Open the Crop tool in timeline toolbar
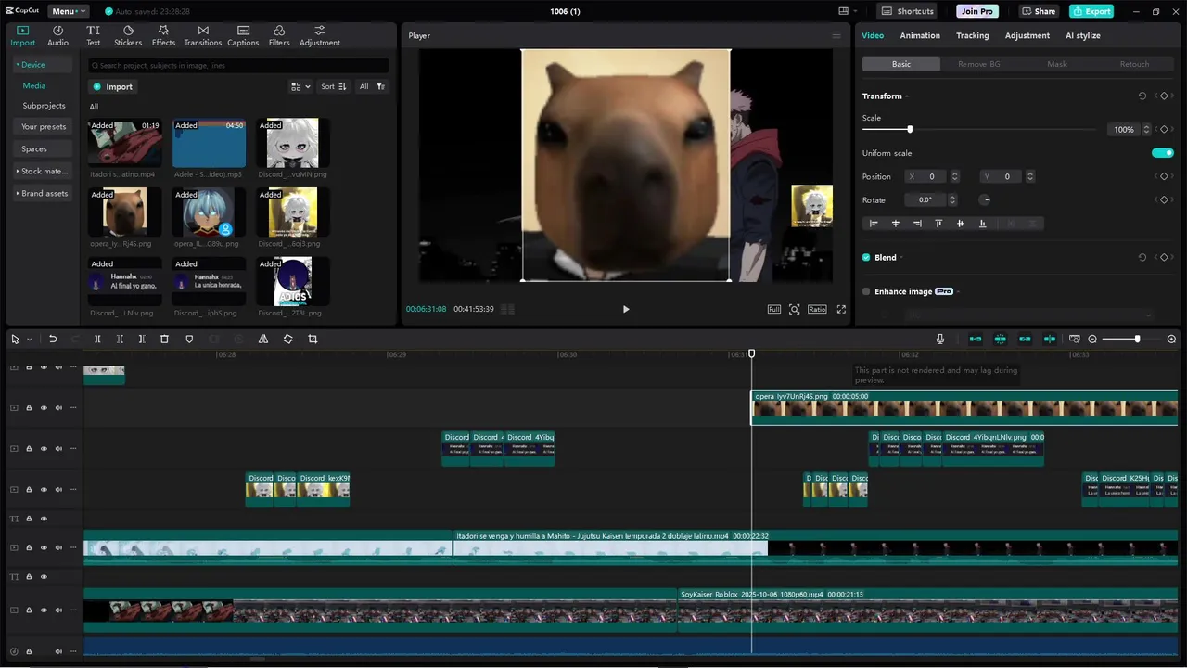Image resolution: width=1187 pixels, height=668 pixels. point(313,340)
